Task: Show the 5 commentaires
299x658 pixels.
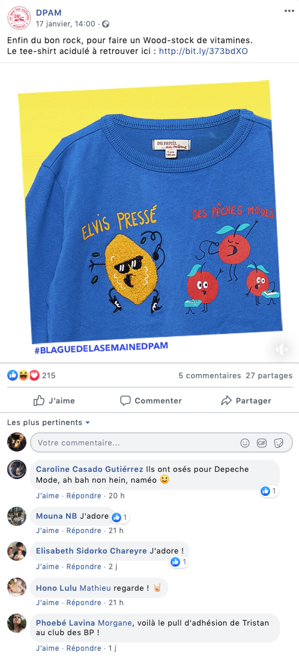Action: (x=210, y=376)
